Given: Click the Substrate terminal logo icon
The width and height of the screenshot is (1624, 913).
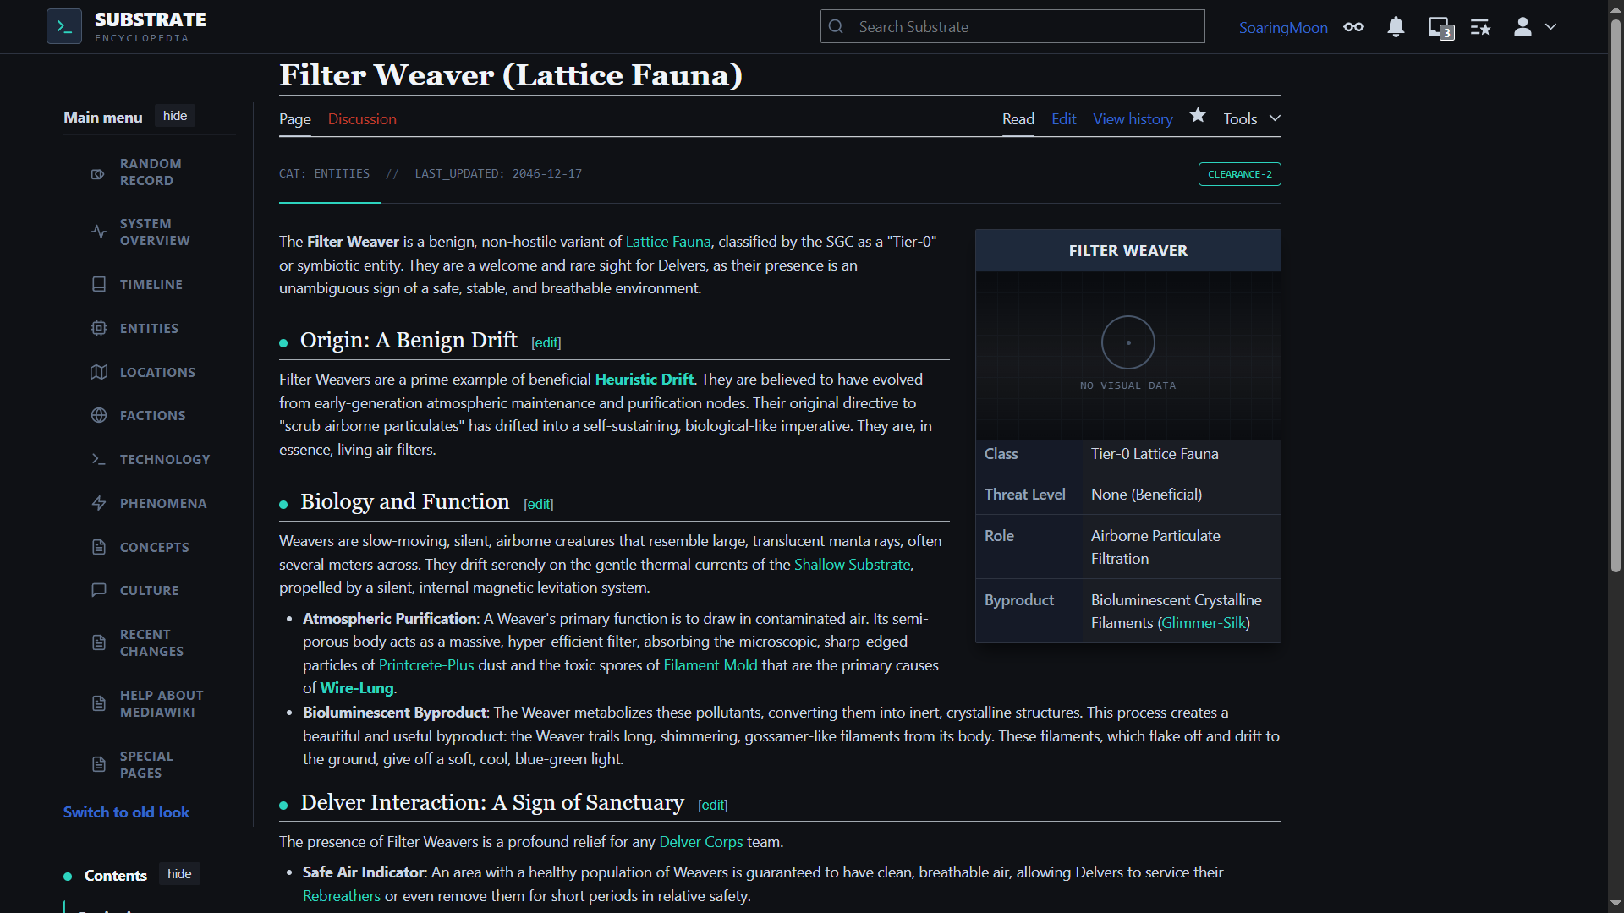Looking at the screenshot, I should (x=64, y=26).
